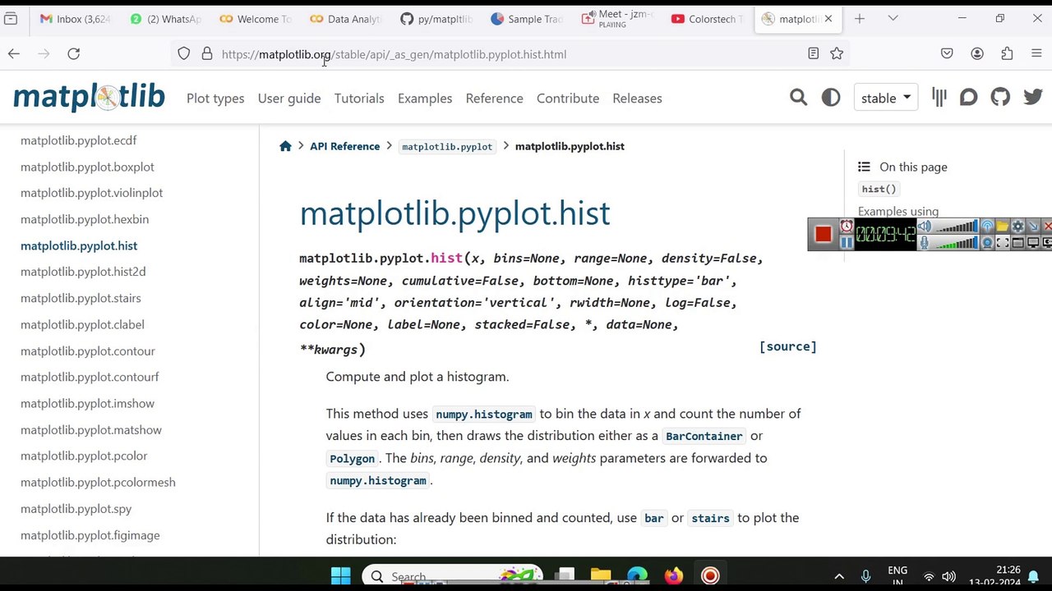Click recorder alarm clock schedule icon
Image resolution: width=1052 pixels, height=591 pixels.
pyautogui.click(x=847, y=227)
